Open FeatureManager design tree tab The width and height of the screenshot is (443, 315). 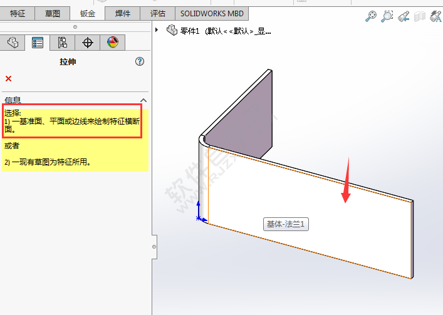(13, 43)
